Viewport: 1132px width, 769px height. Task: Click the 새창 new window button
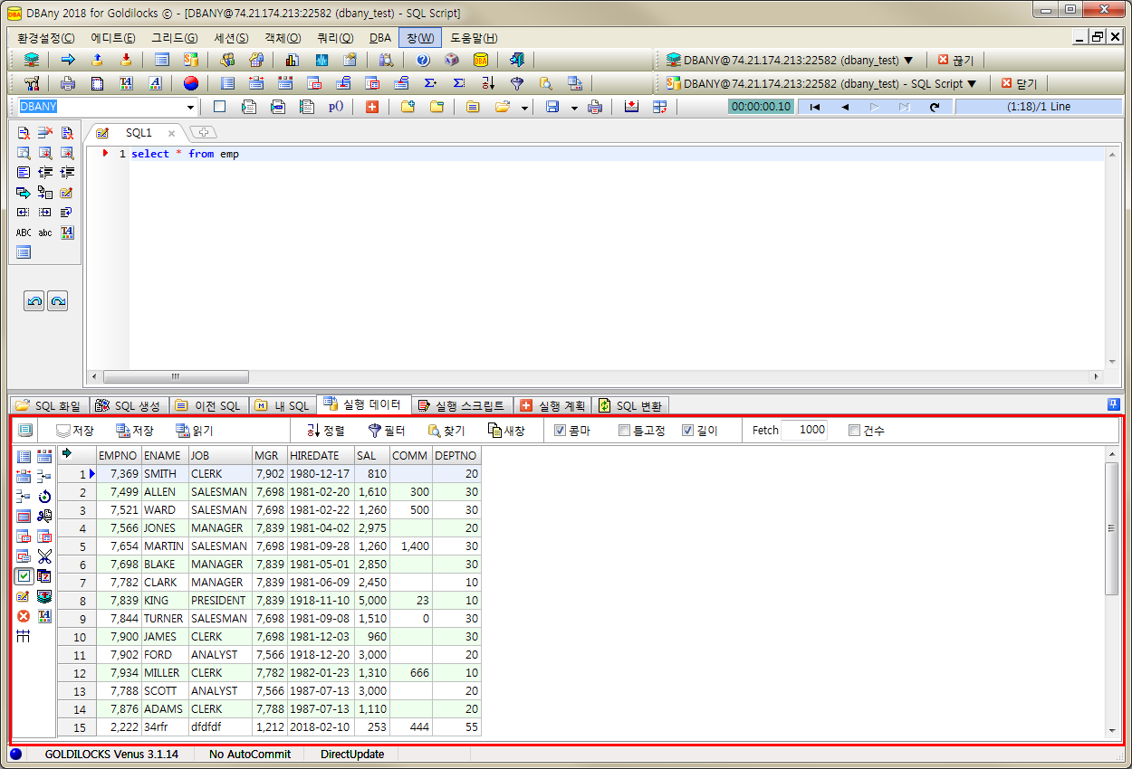tap(506, 431)
